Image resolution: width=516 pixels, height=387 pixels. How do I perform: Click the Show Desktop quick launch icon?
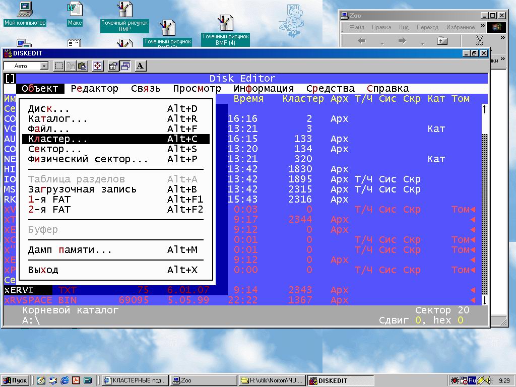point(41,380)
